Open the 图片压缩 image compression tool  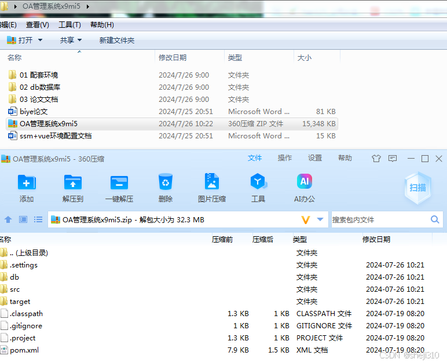click(x=212, y=181)
